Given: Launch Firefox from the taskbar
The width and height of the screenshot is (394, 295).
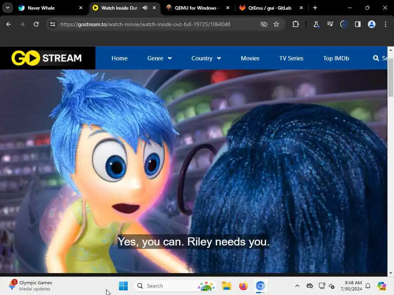Looking at the screenshot, I should [x=243, y=286].
